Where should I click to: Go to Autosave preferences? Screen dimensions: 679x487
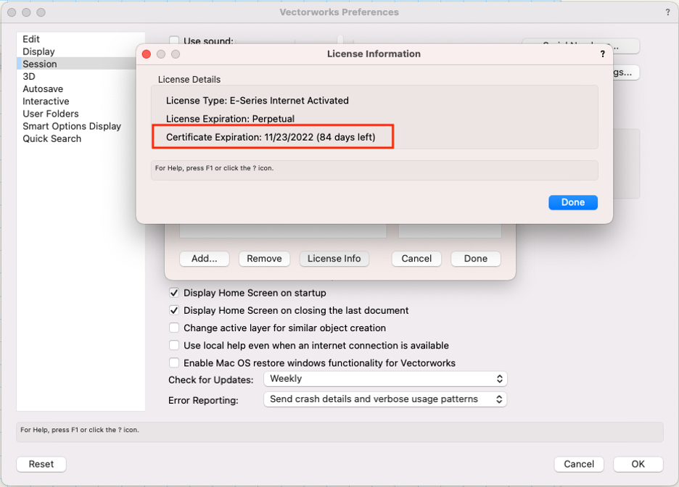tap(43, 89)
